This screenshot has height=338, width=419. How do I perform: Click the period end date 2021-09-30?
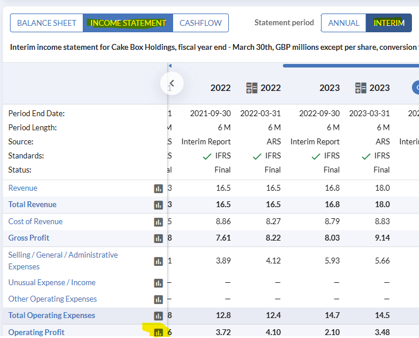coord(210,114)
